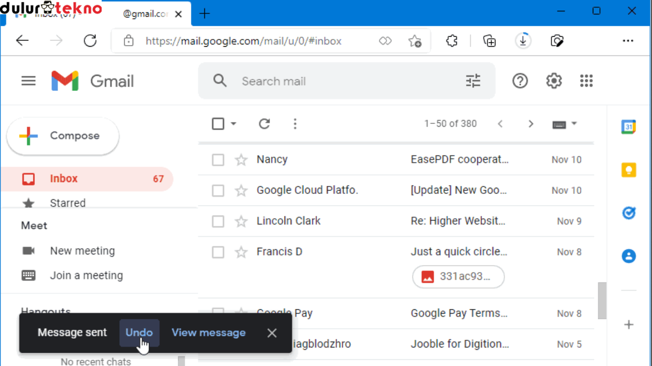Select the Google Cloud Platform checkbox
Image resolution: width=652 pixels, height=366 pixels.
(x=218, y=191)
